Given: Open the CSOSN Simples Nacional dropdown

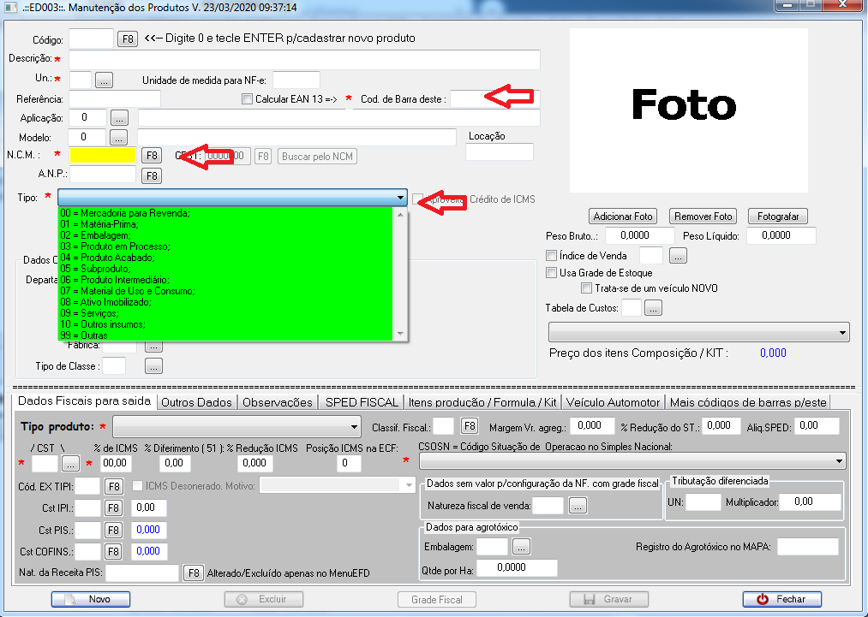Looking at the screenshot, I should 839,461.
